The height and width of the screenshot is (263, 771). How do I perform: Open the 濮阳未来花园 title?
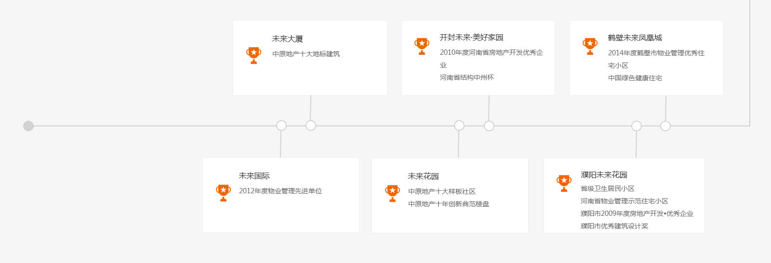point(604,175)
